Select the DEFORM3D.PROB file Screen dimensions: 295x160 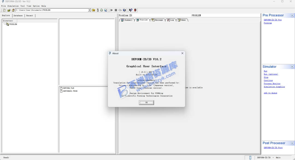click(x=69, y=91)
